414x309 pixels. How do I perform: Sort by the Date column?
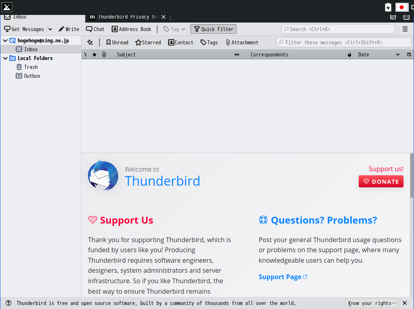click(379, 54)
